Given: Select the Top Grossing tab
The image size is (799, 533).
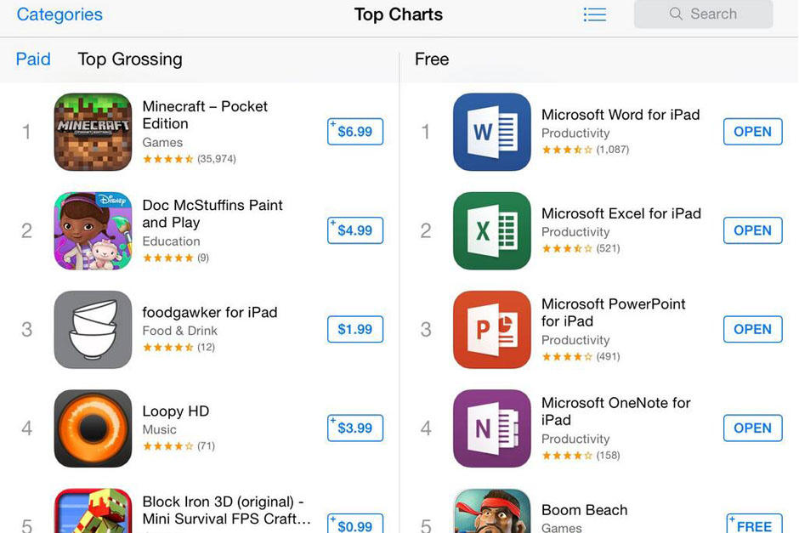Looking at the screenshot, I should [x=129, y=59].
